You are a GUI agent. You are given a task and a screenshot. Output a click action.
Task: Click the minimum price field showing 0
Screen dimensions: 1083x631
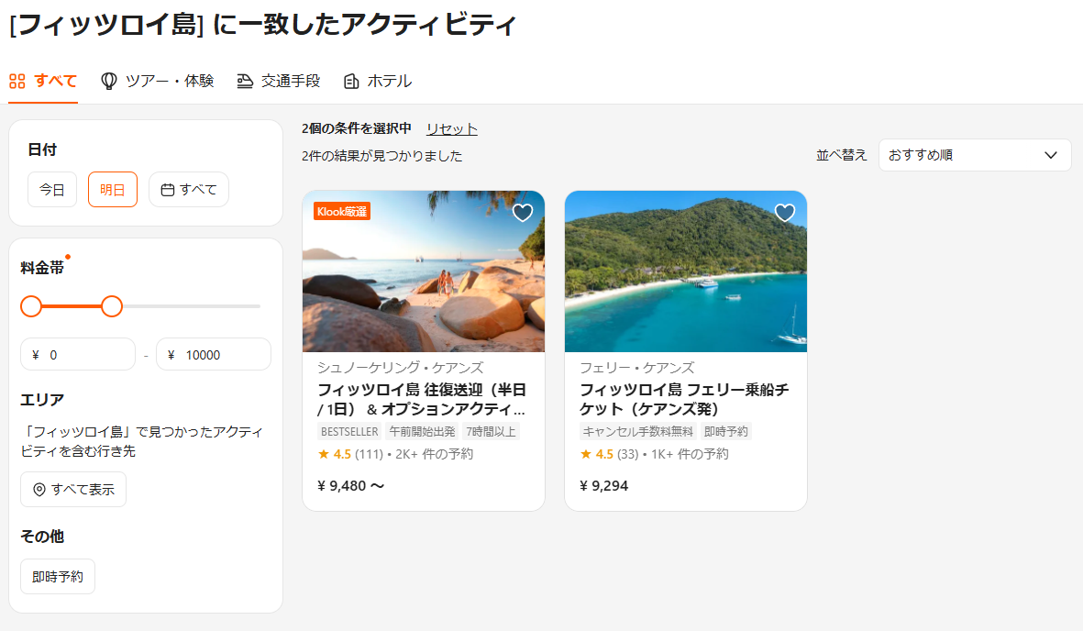point(78,355)
